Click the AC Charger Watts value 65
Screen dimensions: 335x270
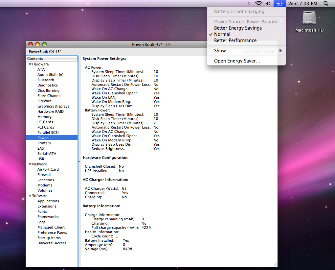(x=124, y=188)
